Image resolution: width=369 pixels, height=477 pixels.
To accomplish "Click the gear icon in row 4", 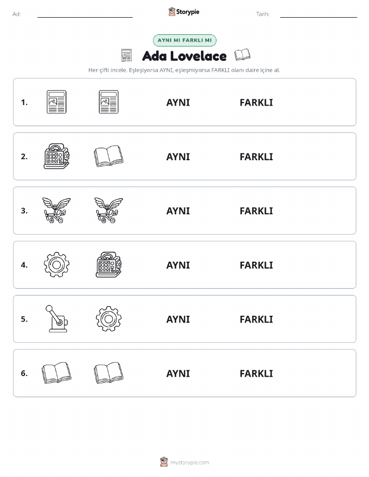I will 57,264.
